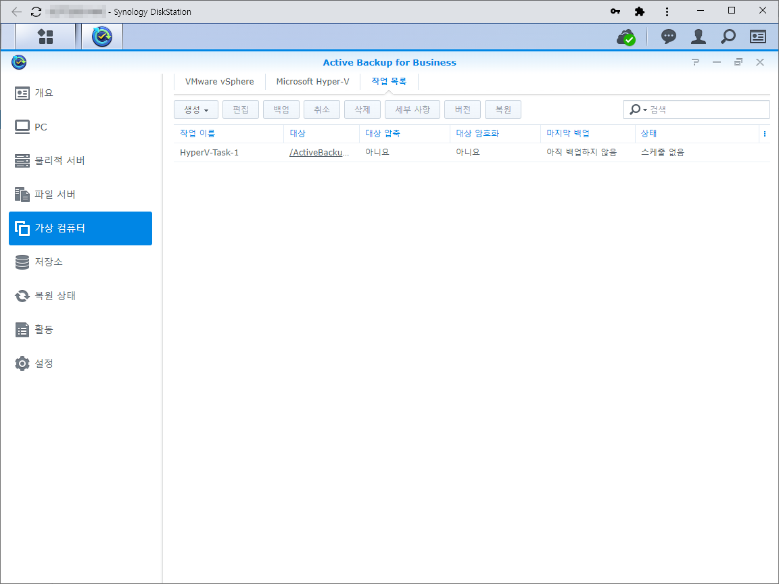The image size is (779, 584).
Task: Open the notifications chat bubble icon
Action: pyautogui.click(x=669, y=36)
